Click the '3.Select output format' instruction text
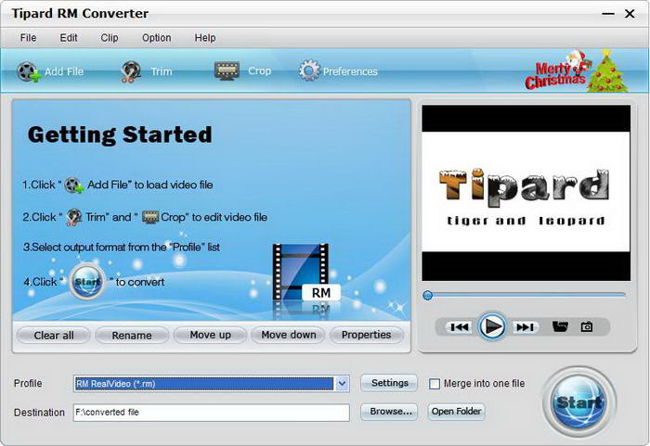This screenshot has width=650, height=446. pyautogui.click(x=122, y=248)
